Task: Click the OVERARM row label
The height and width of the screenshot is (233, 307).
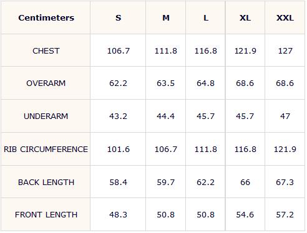Action: (x=46, y=83)
